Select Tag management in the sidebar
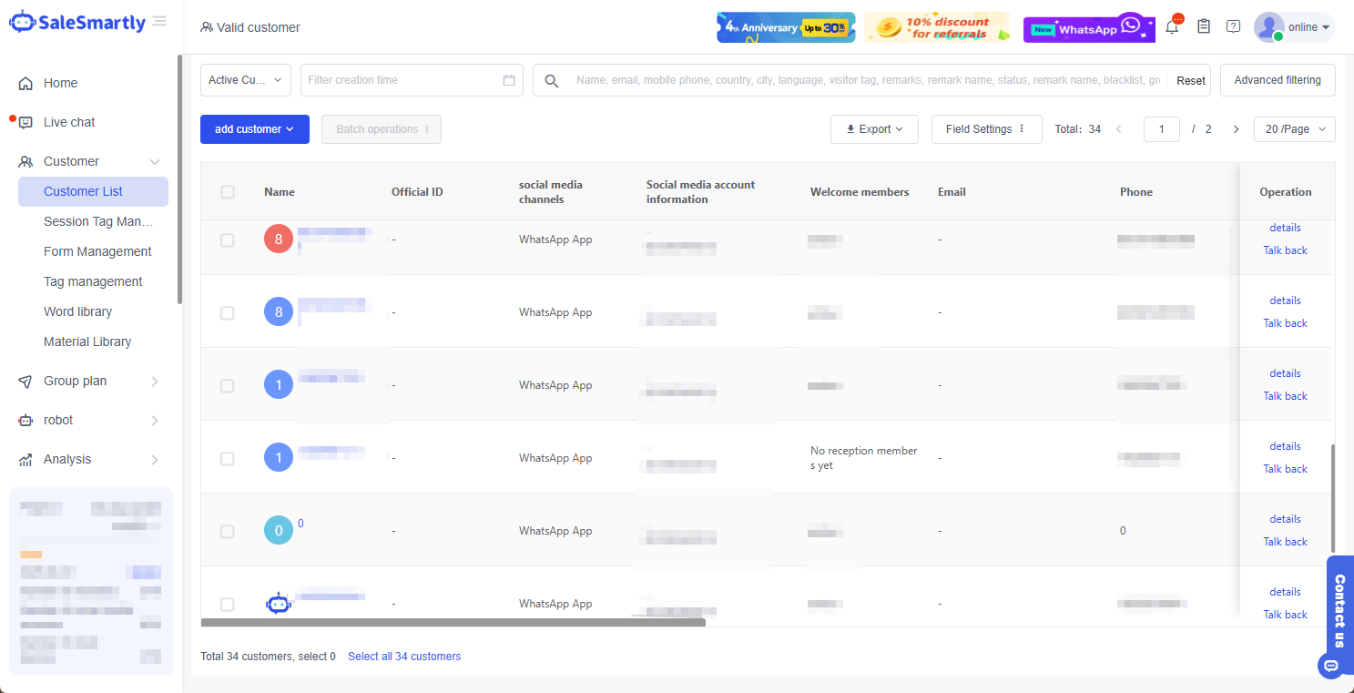The height and width of the screenshot is (693, 1354). tap(93, 281)
